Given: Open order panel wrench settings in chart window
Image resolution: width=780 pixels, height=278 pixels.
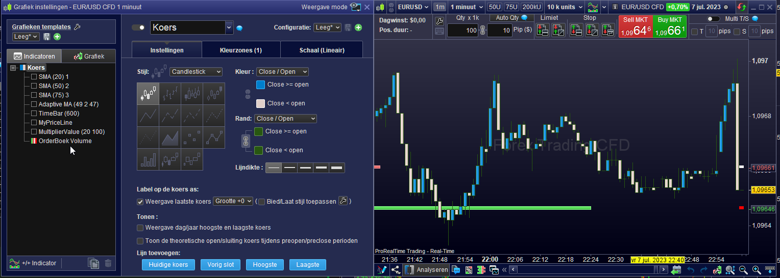Looking at the screenshot, I should pyautogui.click(x=440, y=21).
